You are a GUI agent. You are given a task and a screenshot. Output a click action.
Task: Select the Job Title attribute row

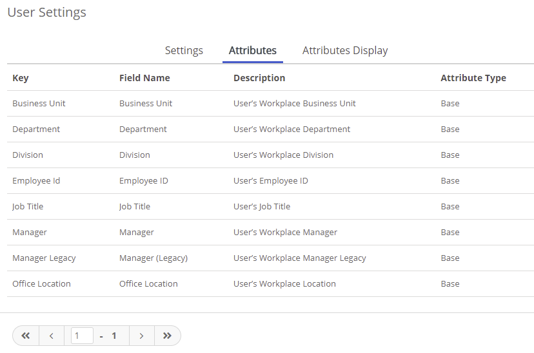coord(28,207)
